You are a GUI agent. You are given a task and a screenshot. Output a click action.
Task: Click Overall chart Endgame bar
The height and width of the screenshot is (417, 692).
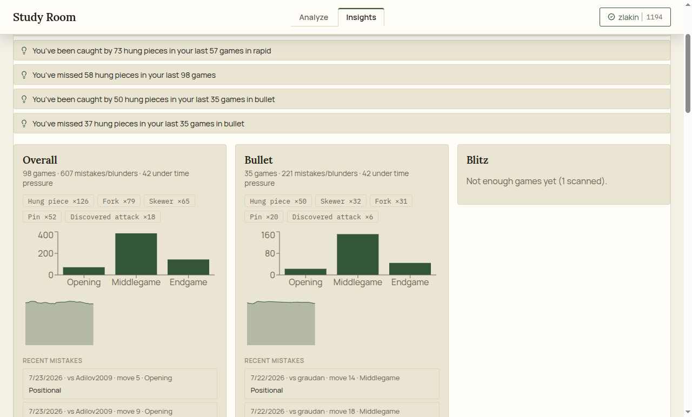(x=188, y=267)
